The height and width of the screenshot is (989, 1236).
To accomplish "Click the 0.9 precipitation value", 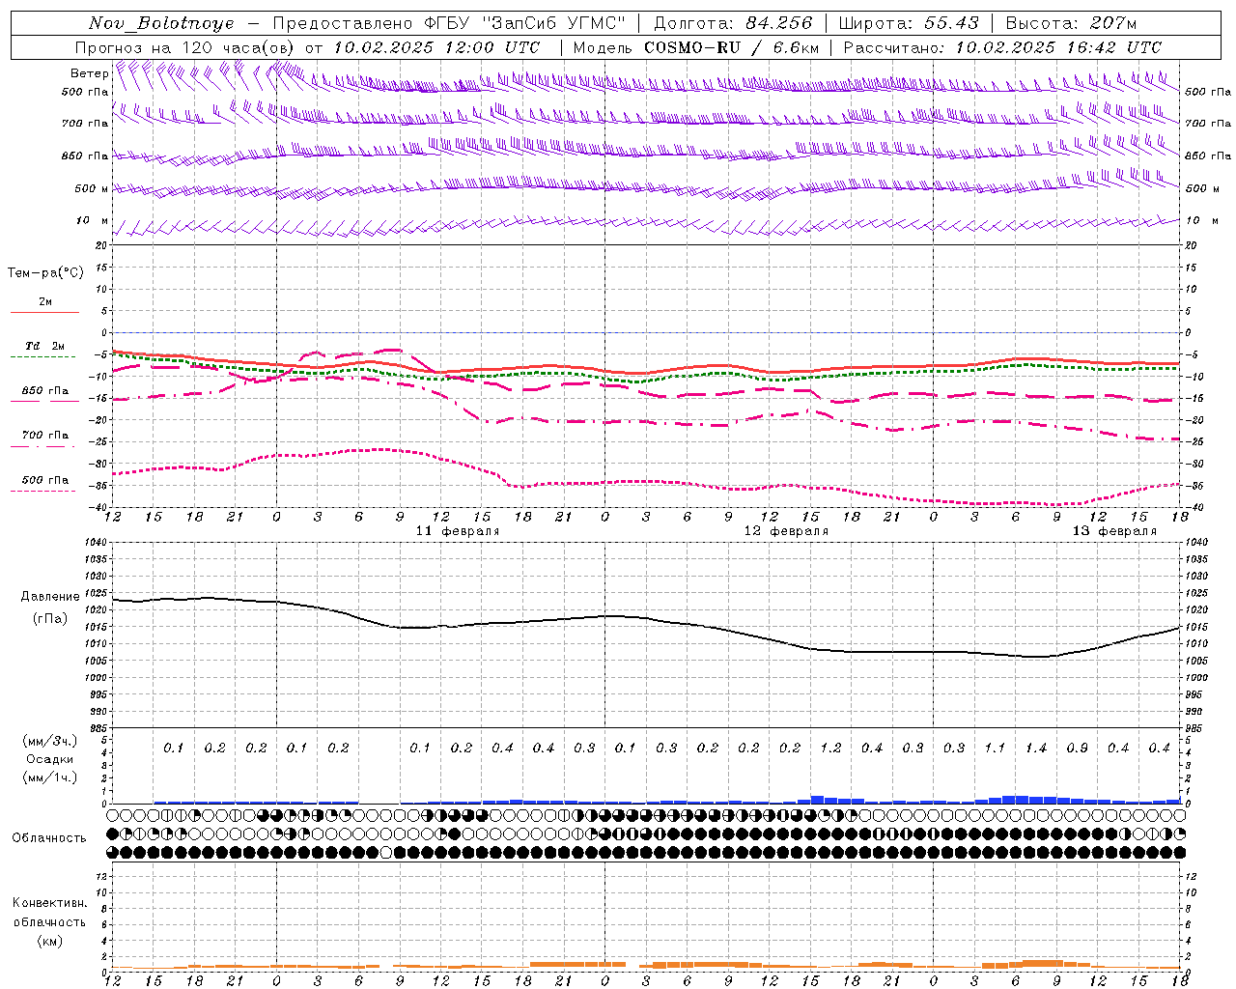I will [1078, 748].
